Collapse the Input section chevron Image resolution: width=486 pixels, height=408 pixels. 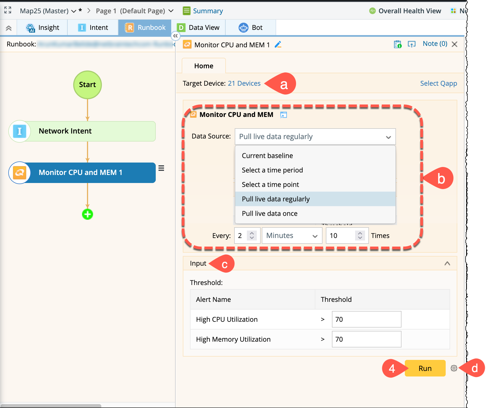point(447,263)
